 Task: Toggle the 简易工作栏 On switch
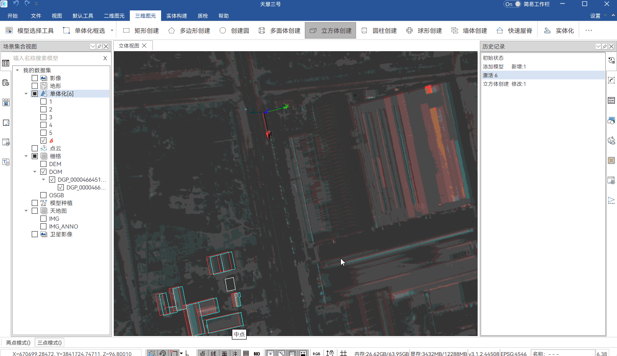[x=512, y=4]
